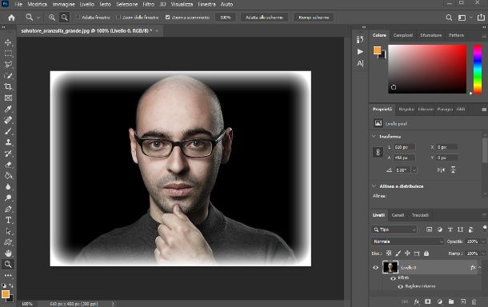Image resolution: width=488 pixels, height=307 pixels.
Task: Create a new layer plus icon
Action: [463, 301]
